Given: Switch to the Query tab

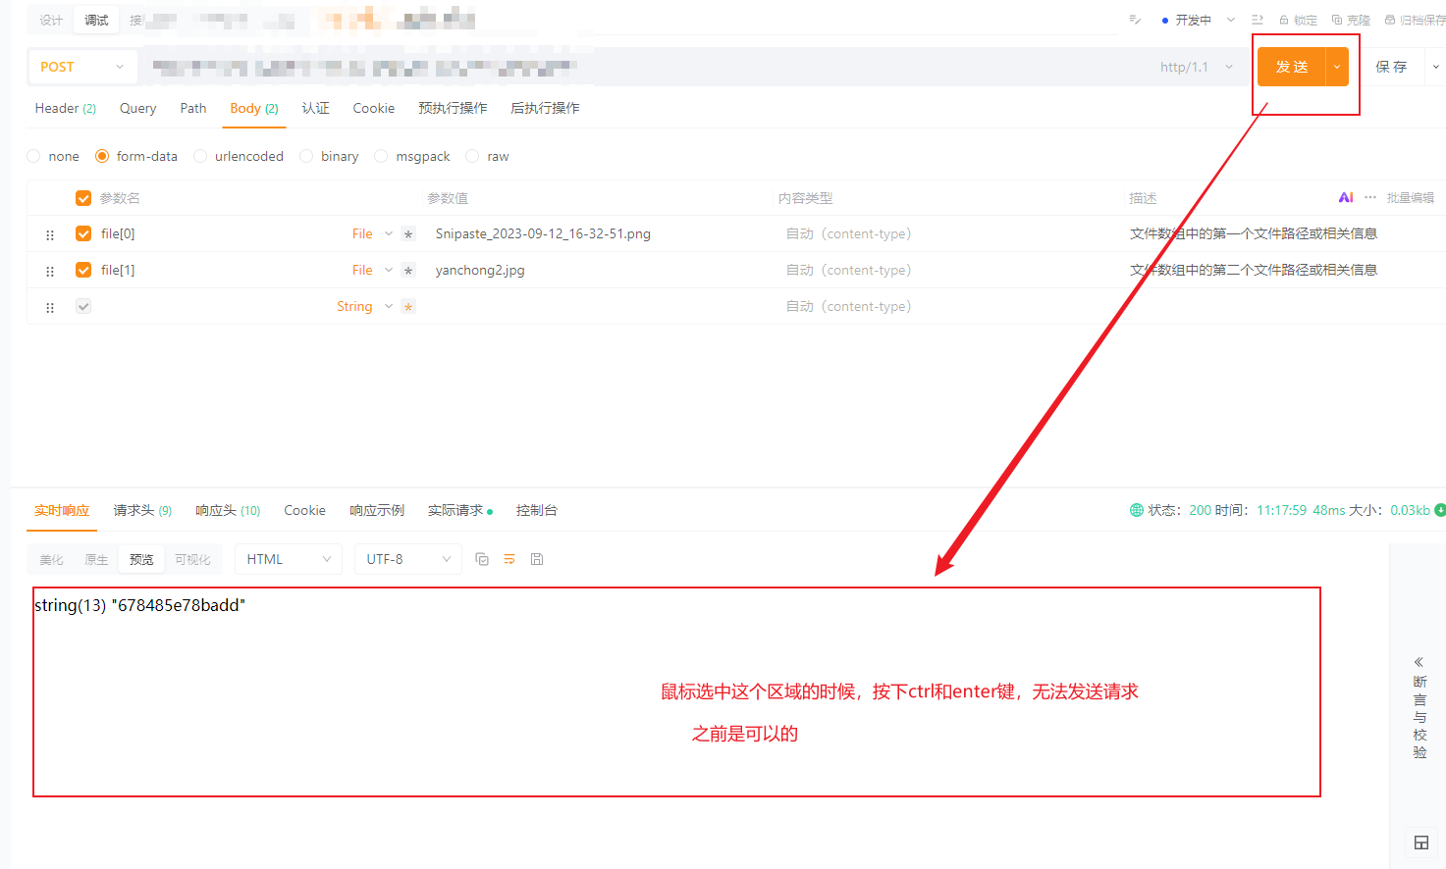Looking at the screenshot, I should tap(137, 108).
